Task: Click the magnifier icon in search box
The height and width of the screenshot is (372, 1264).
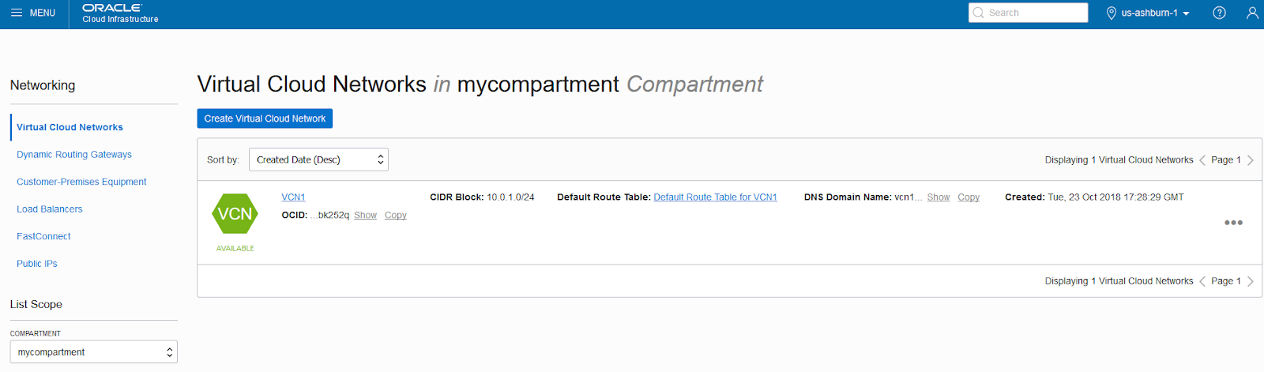Action: 979,13
